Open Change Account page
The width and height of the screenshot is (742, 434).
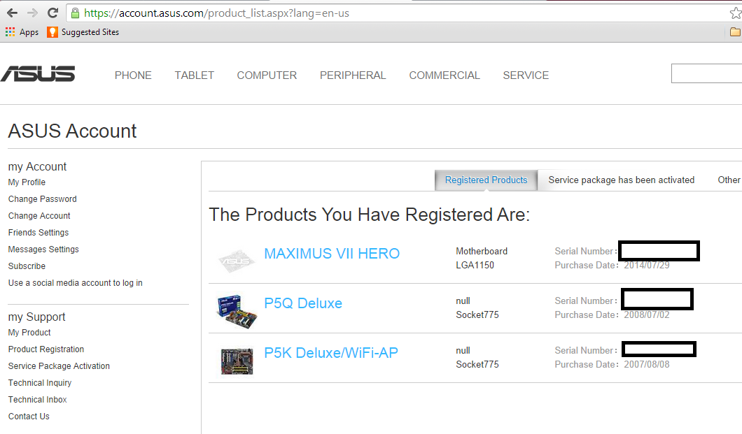click(38, 216)
